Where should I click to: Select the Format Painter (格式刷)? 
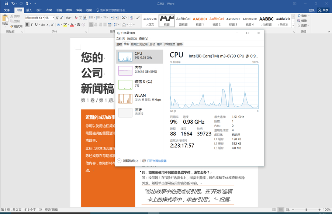[x=16, y=26]
